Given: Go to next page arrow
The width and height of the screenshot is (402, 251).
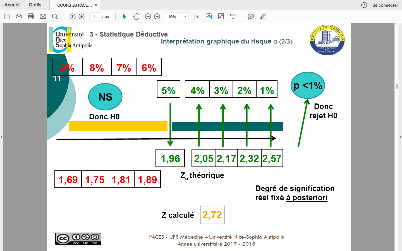Looking at the screenshot, I should click(x=82, y=16).
